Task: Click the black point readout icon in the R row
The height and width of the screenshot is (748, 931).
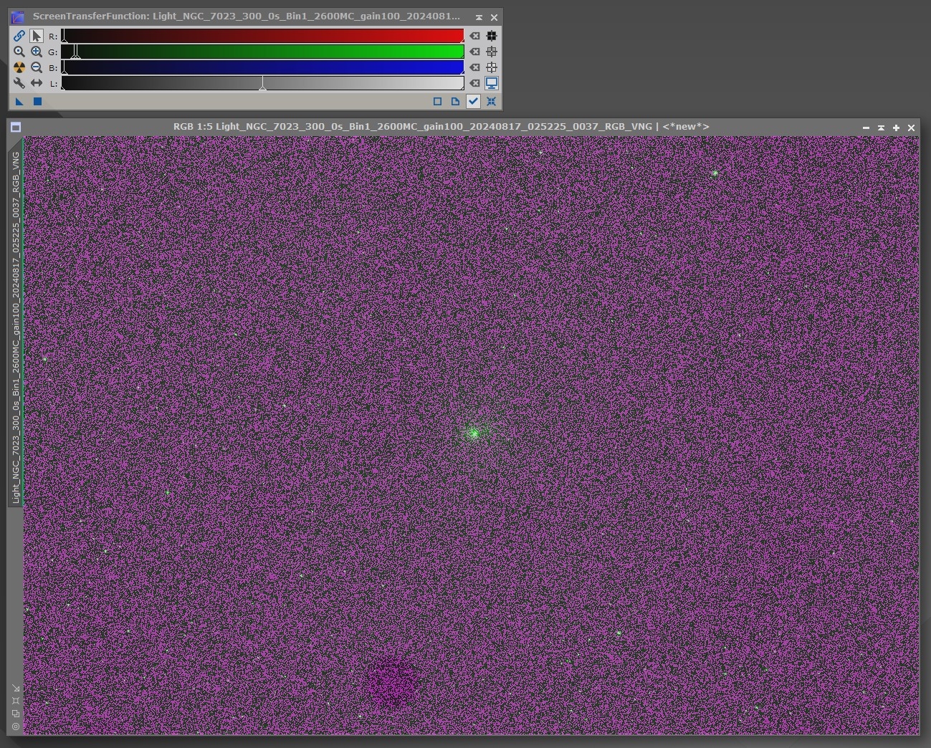Action: pyautogui.click(x=492, y=36)
